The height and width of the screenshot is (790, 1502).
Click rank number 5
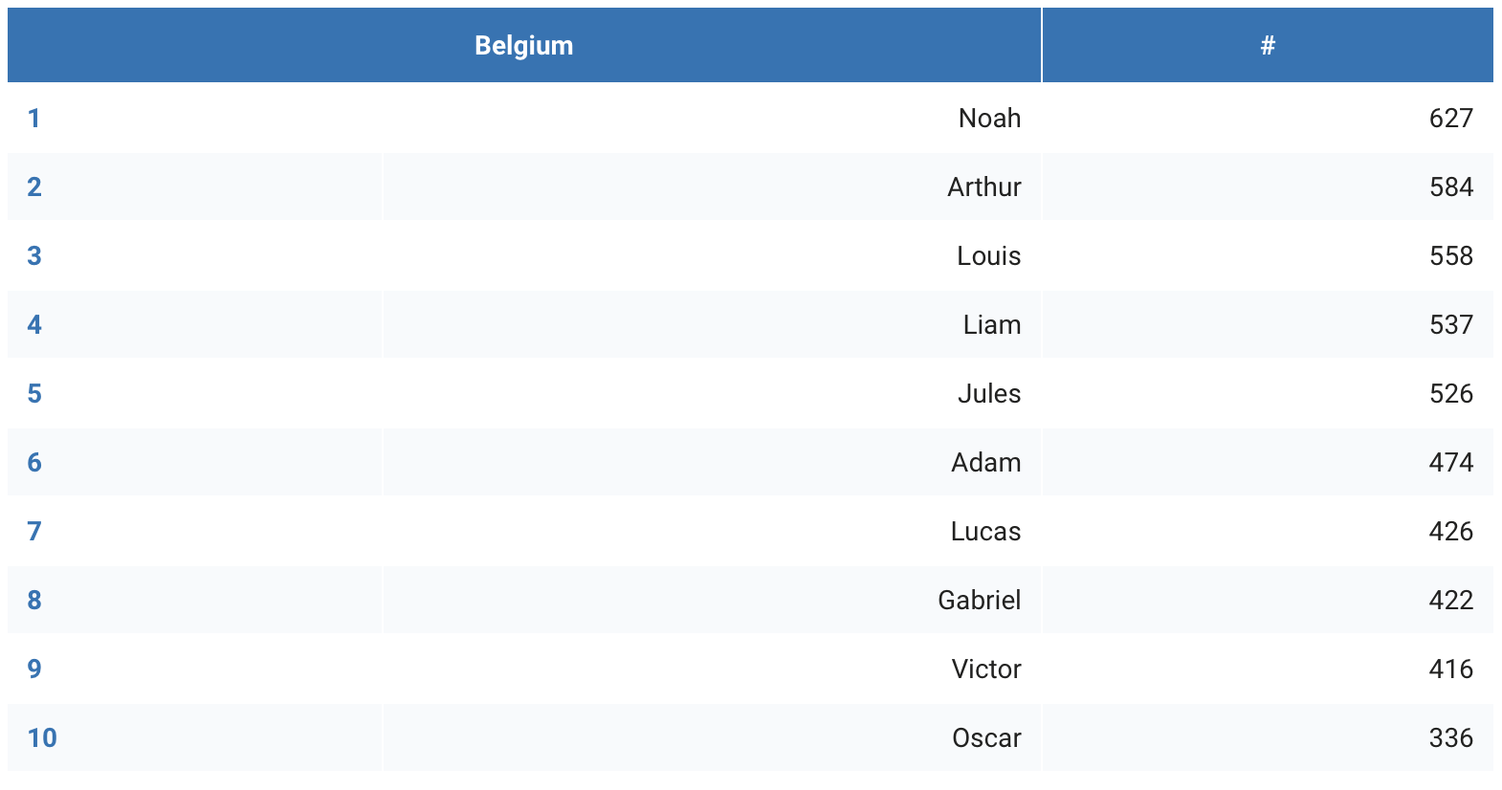point(34,393)
